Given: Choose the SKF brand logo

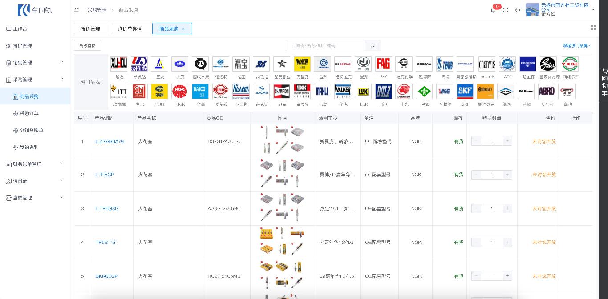Looking at the screenshot, I should [465, 91].
